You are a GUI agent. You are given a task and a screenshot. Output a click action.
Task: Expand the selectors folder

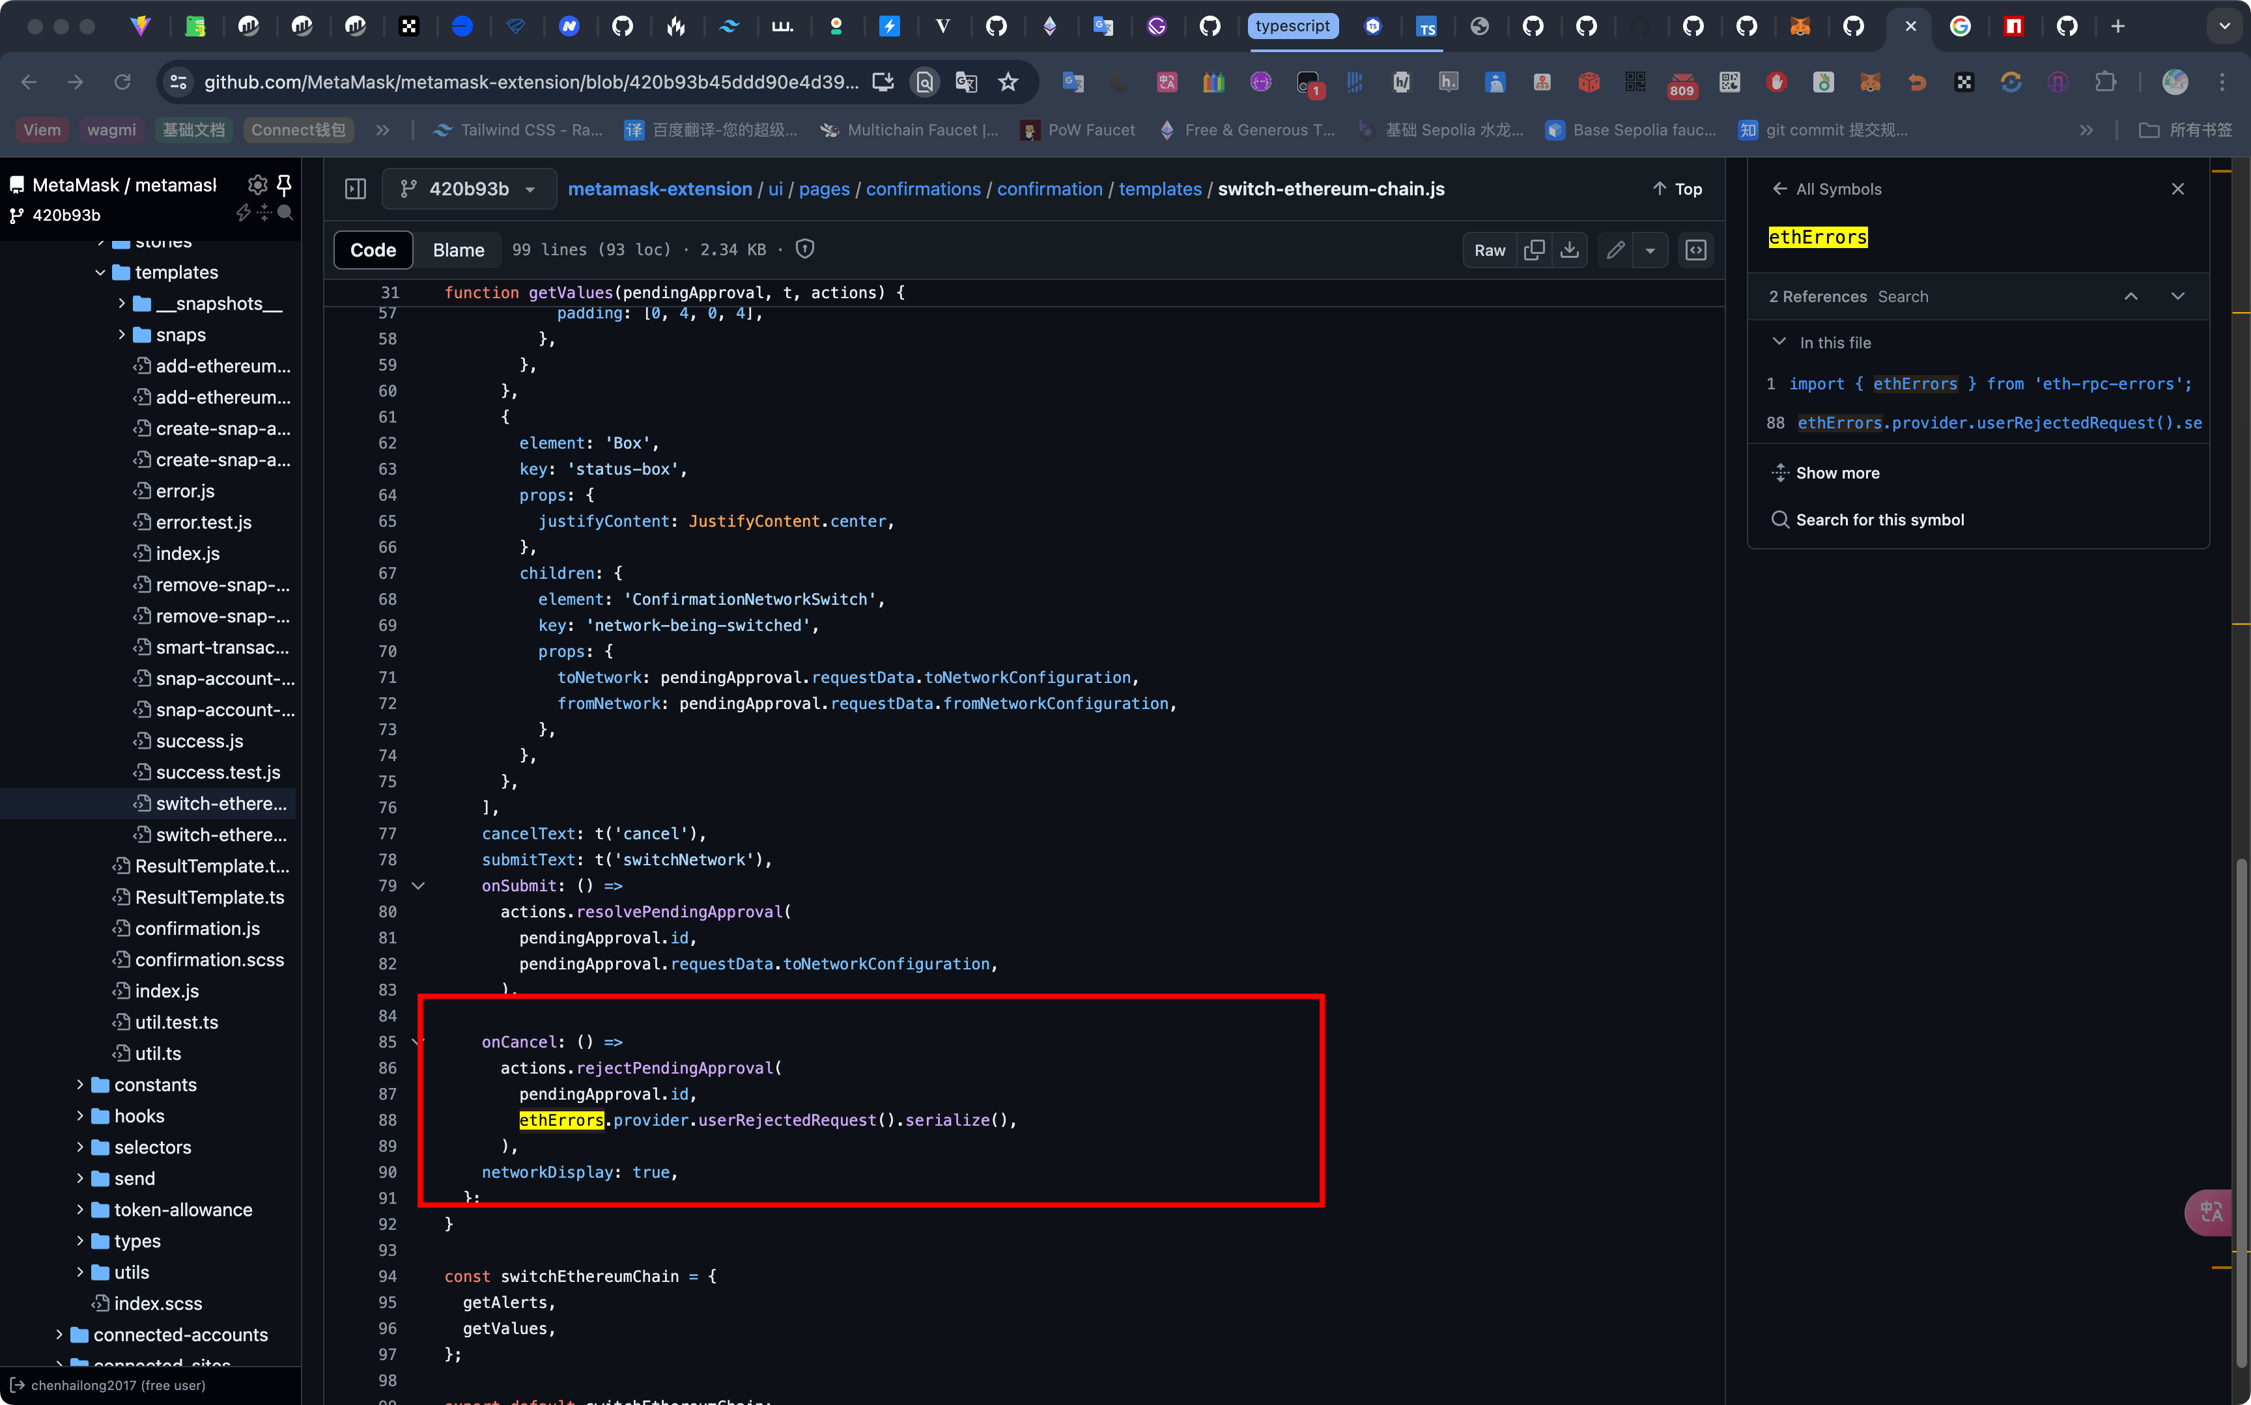80,1147
